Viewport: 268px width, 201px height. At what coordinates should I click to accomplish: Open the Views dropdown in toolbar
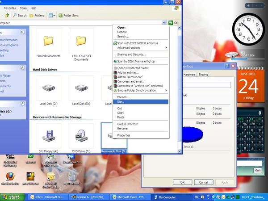[52, 16]
